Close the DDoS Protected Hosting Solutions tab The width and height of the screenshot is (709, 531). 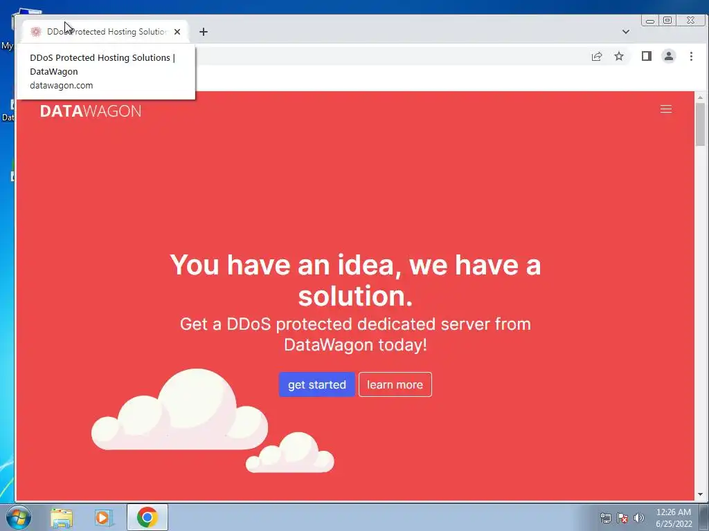point(177,32)
